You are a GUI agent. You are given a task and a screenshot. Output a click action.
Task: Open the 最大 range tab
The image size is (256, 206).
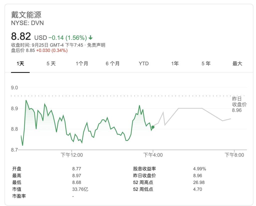237,63
